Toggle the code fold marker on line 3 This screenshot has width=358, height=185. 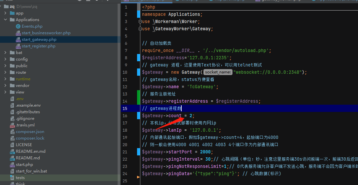tap(140, 22)
